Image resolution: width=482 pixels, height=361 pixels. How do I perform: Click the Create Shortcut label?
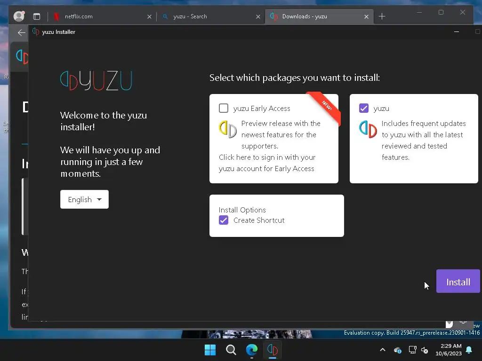pyautogui.click(x=259, y=220)
